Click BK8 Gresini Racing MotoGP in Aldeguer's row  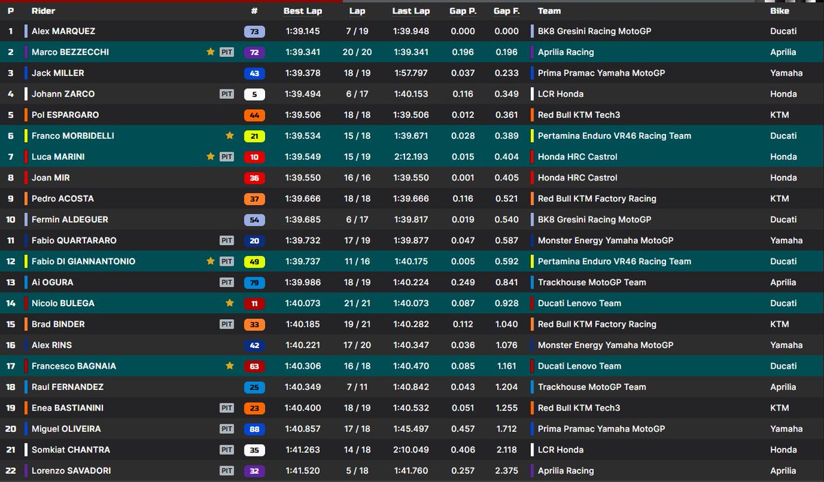(595, 220)
